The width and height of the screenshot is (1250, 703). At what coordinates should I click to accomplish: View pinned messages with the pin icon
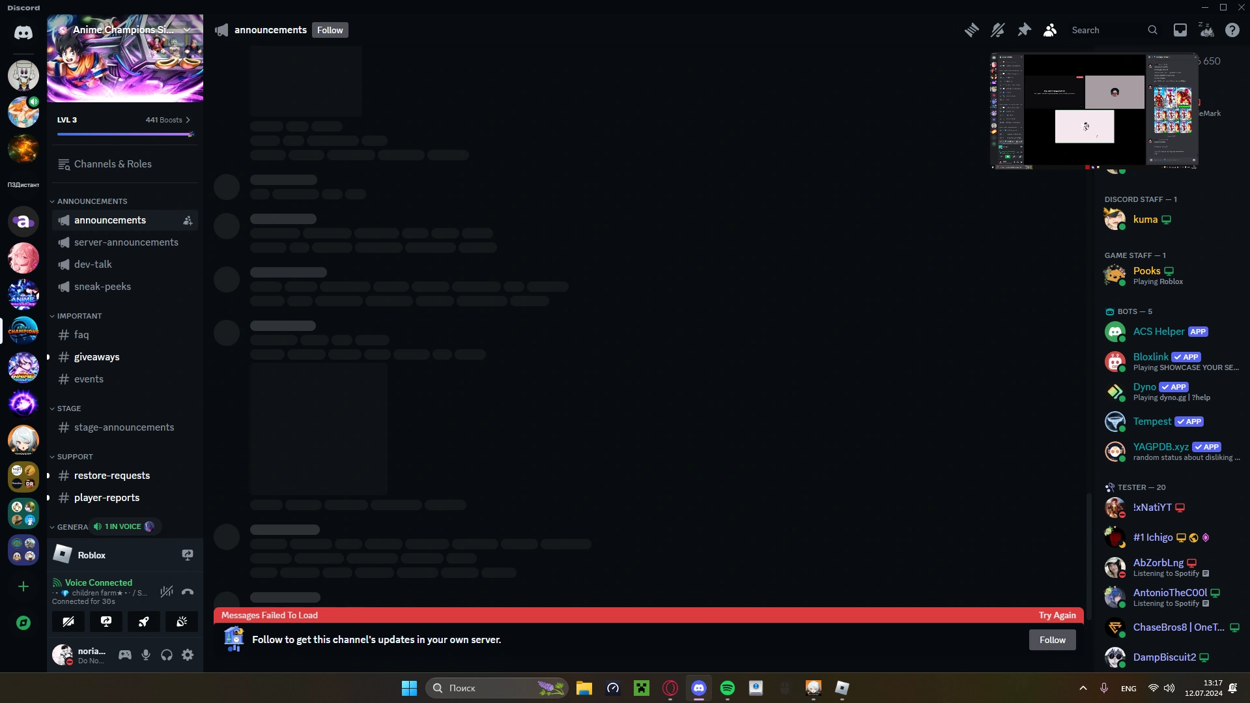[x=1023, y=30]
